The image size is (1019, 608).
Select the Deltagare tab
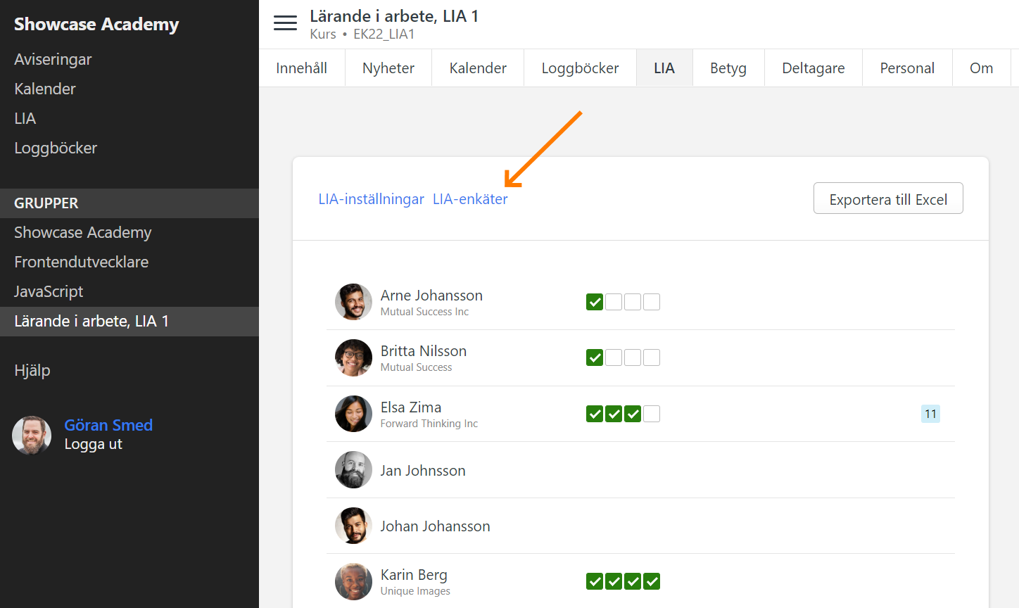point(813,68)
